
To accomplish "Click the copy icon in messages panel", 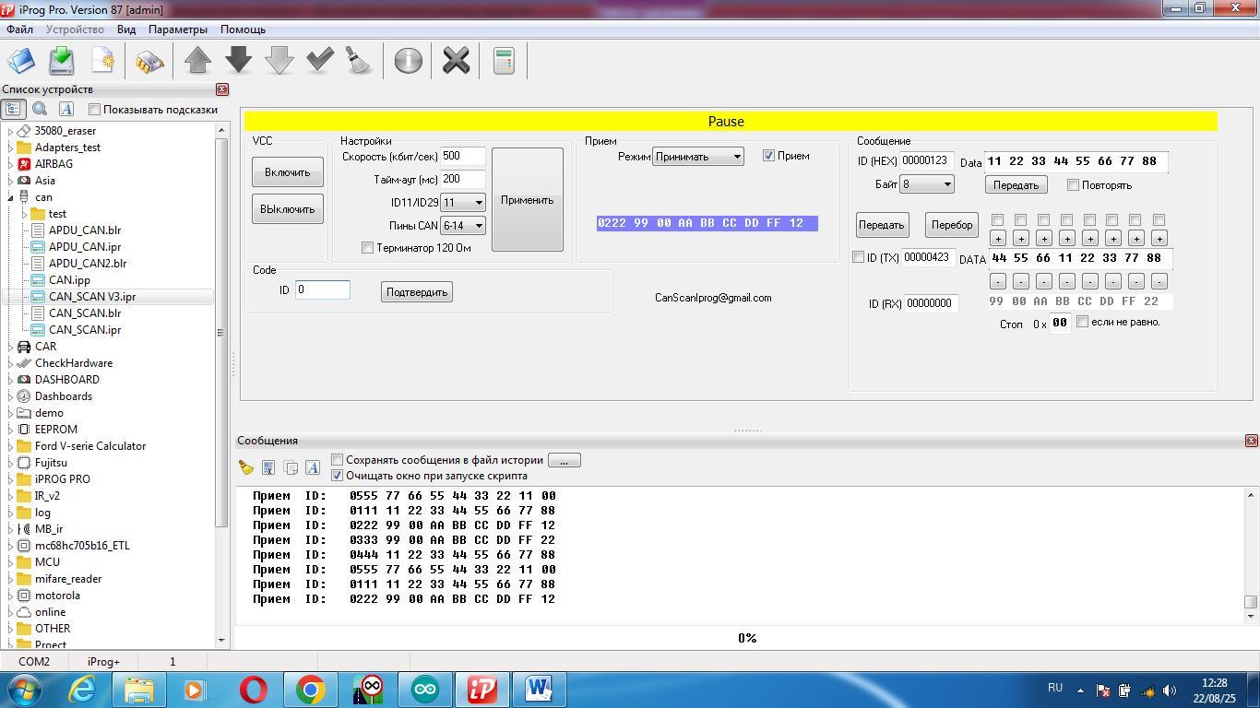I will (x=291, y=467).
